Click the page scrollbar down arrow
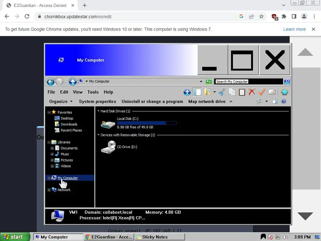Viewport: 321px width, 241px height. point(305,216)
